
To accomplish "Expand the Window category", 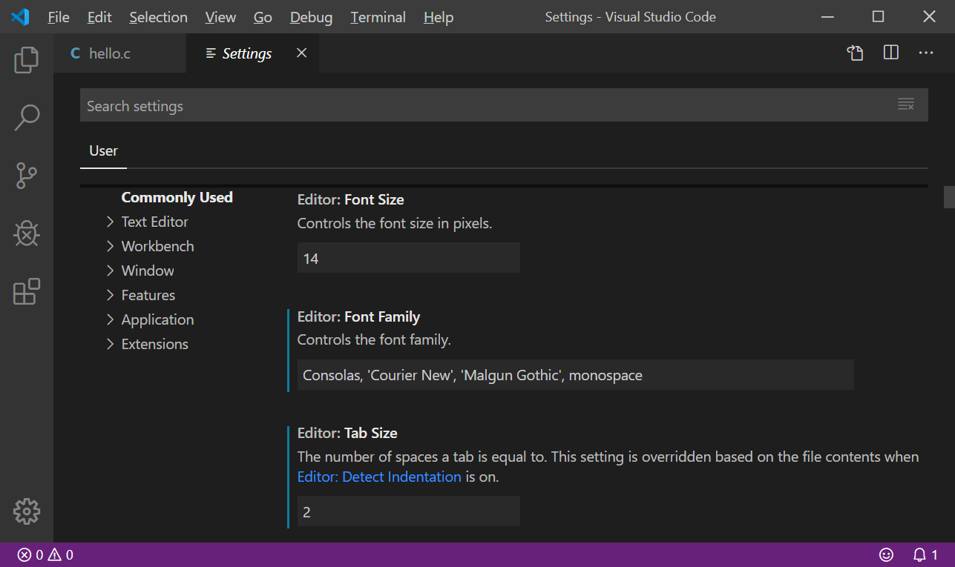I will (140, 271).
